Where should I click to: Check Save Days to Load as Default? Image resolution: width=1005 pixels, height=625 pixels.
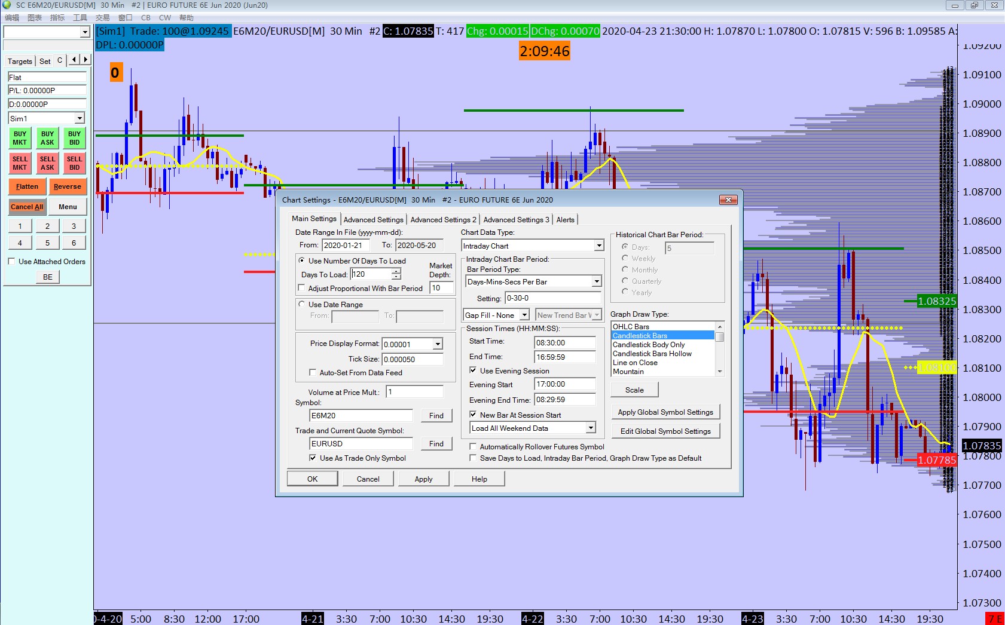coord(473,458)
